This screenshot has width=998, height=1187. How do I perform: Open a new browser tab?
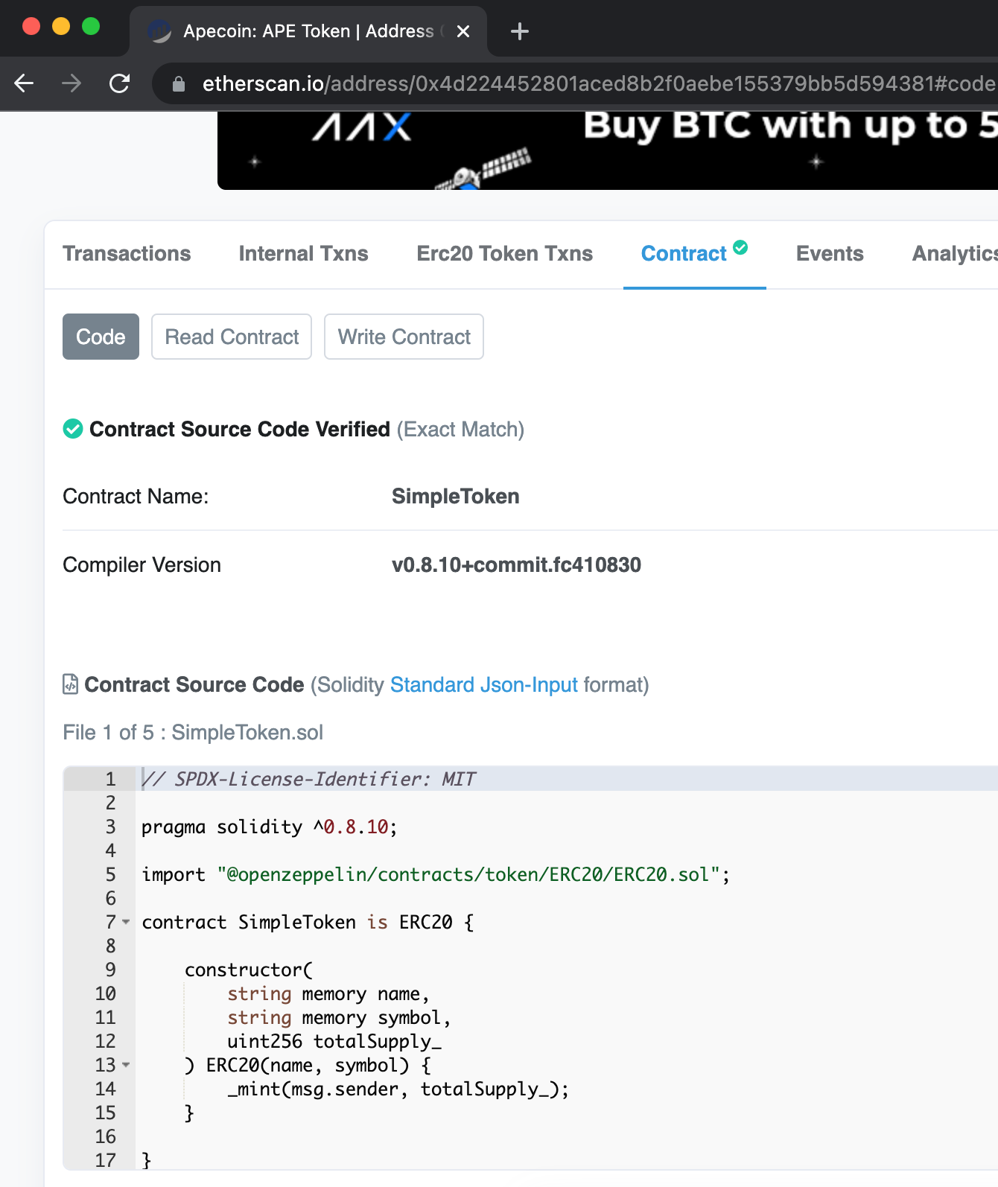[x=520, y=31]
